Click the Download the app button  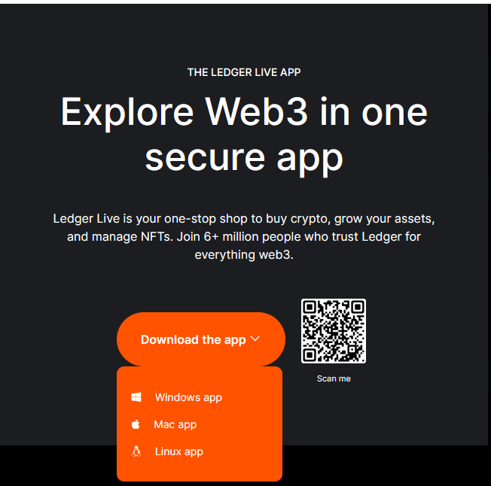point(201,339)
